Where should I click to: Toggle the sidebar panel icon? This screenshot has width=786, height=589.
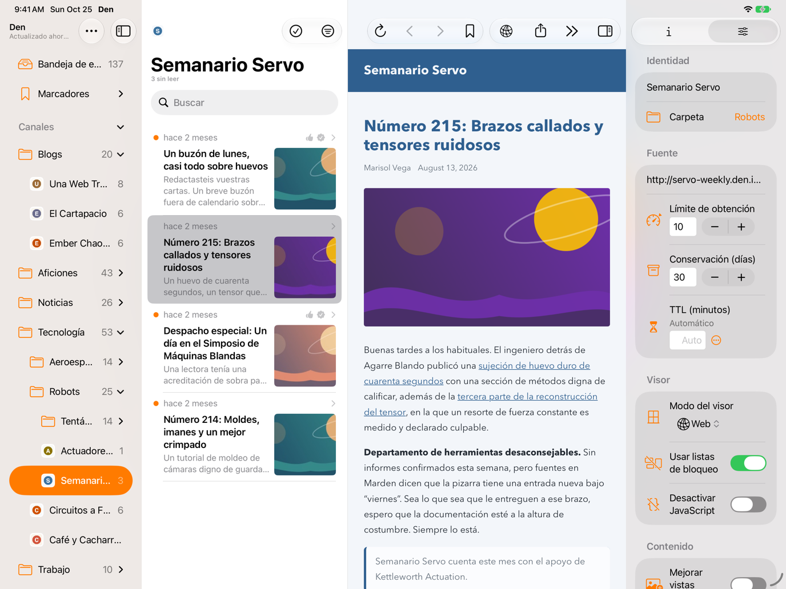coord(123,31)
